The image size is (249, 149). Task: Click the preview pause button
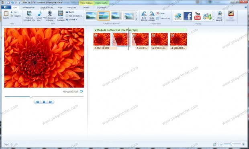coord(44,102)
